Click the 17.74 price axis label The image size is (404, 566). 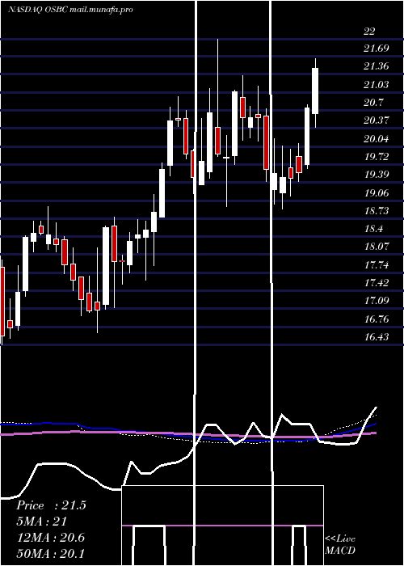click(377, 265)
